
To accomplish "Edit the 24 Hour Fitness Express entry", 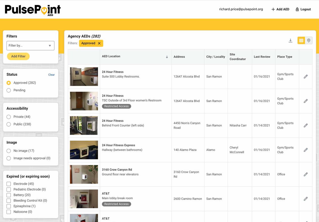I will coord(306,150).
